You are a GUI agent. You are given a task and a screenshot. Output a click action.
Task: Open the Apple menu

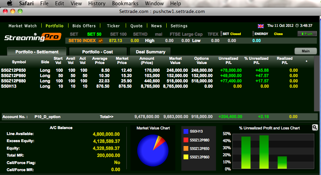tap(10, 4)
